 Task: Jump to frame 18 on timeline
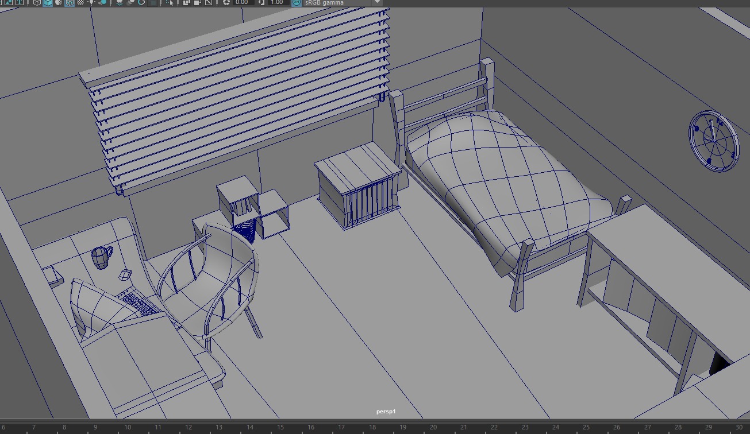point(372,427)
